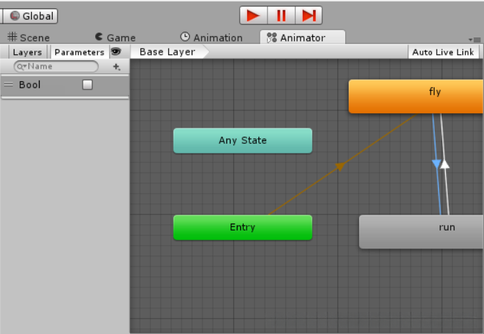
Task: Grab the Bool parameter reorder handle
Action: click(x=8, y=84)
